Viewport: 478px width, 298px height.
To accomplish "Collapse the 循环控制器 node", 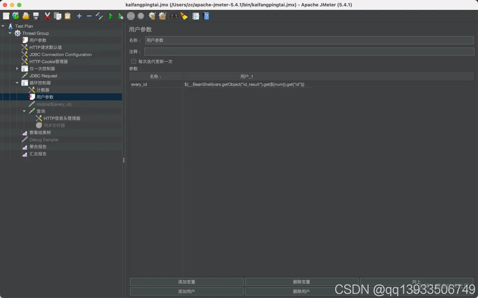I will pyautogui.click(x=17, y=83).
